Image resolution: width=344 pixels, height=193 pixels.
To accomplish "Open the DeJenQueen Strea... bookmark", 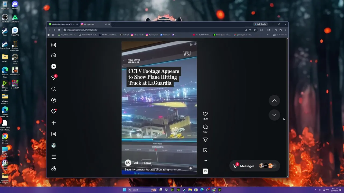I will point(222,35).
